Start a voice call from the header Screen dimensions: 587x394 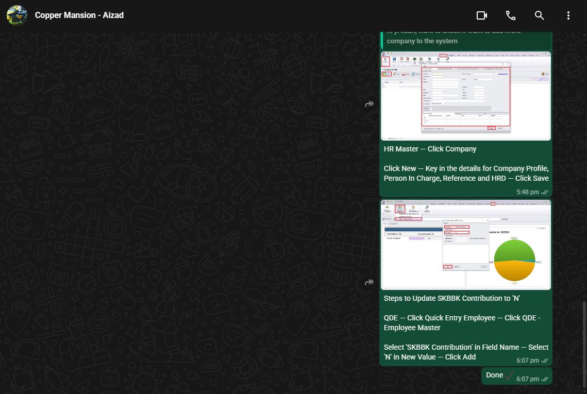(x=511, y=15)
